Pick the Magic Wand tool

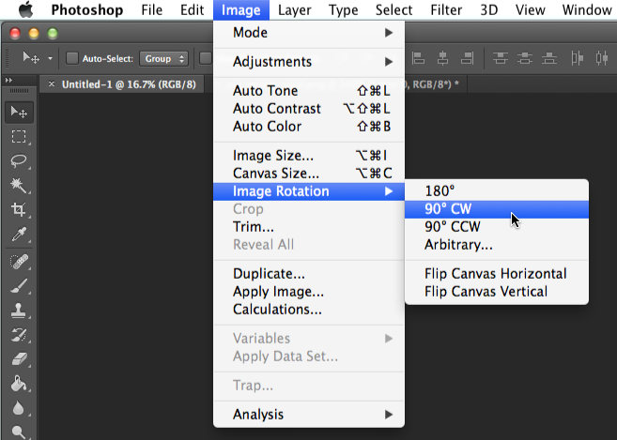point(18,186)
